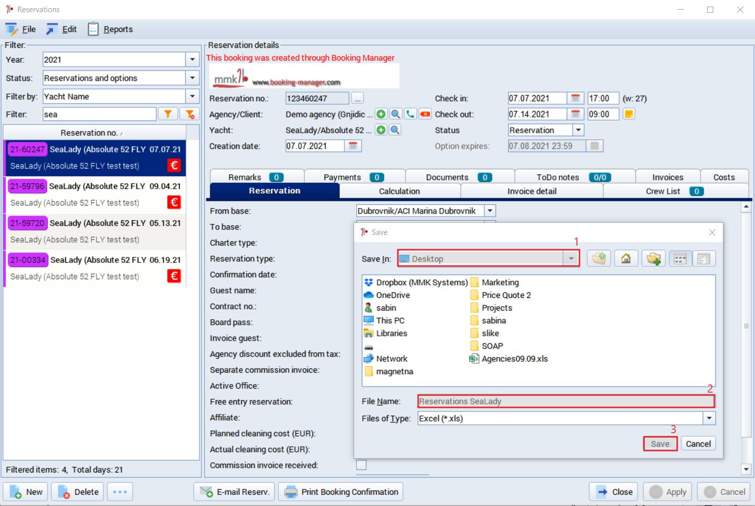Screen dimensions: 755x506
Task: Select reservation 21-59720 row
Action: click(x=95, y=231)
